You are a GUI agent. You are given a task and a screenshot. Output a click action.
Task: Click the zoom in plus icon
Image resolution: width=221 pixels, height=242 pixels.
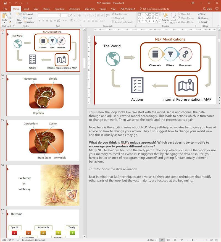pos(206,240)
